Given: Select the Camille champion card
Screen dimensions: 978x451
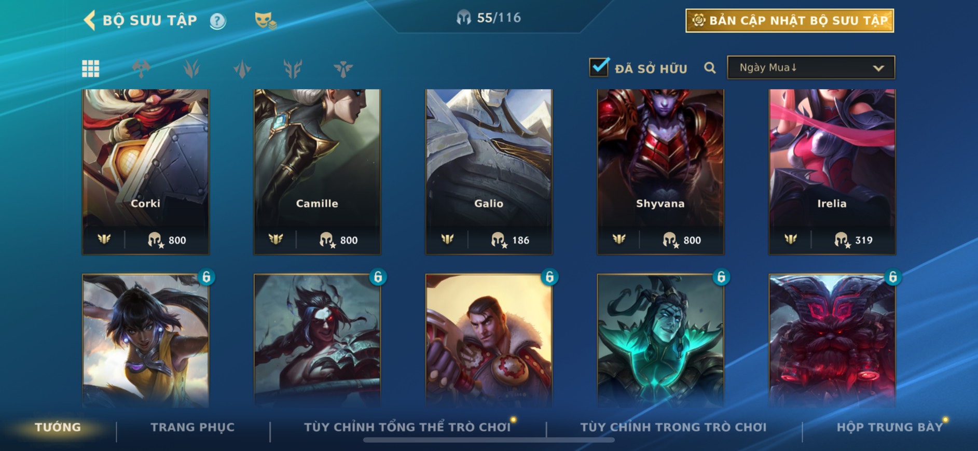Looking at the screenshot, I should click(317, 172).
